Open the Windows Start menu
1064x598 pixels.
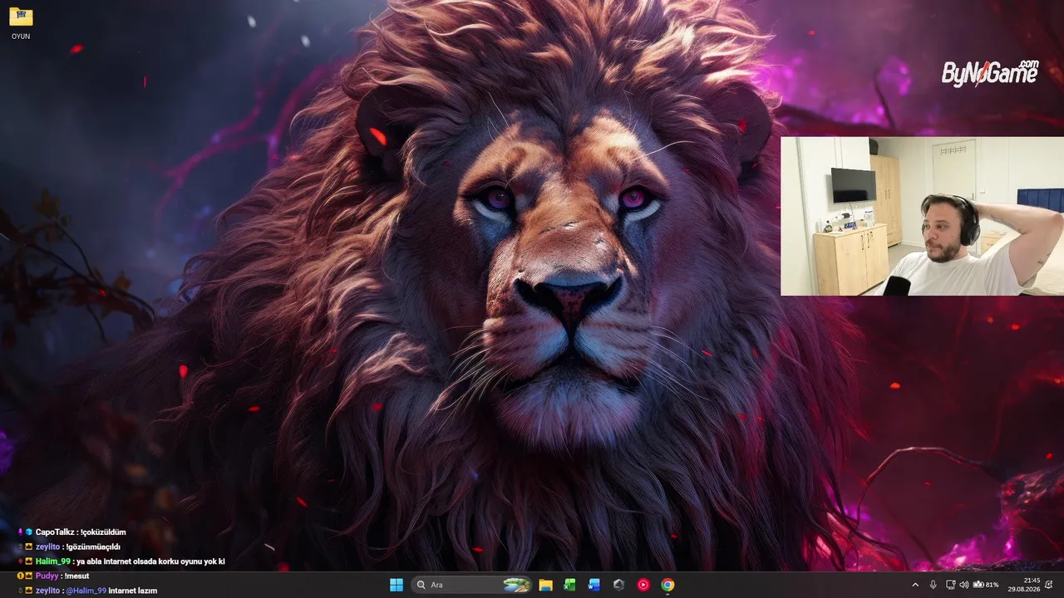click(x=397, y=585)
